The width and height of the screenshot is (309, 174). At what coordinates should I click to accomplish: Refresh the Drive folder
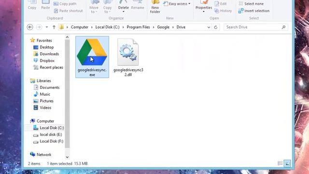(216, 27)
